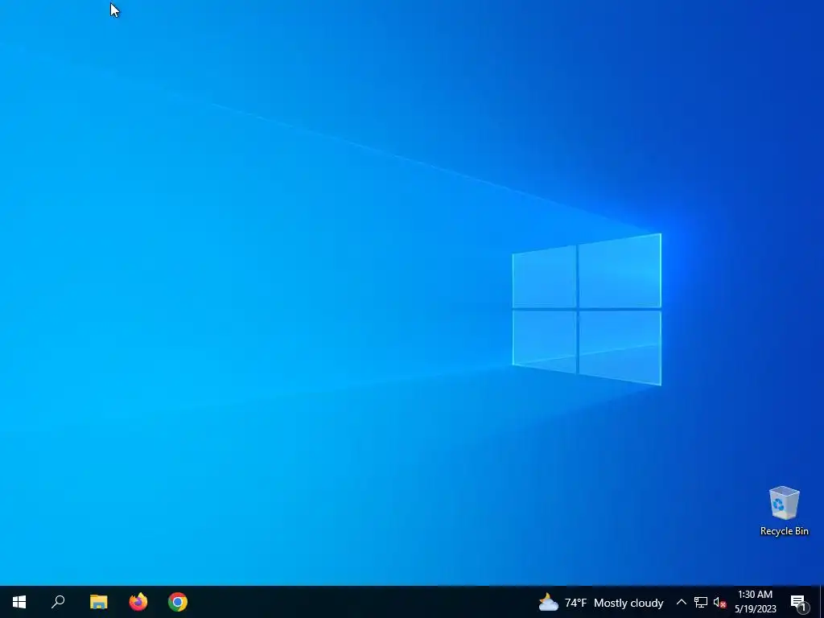
Task: Open the clock showing 1:30 AM
Action: 755,602
